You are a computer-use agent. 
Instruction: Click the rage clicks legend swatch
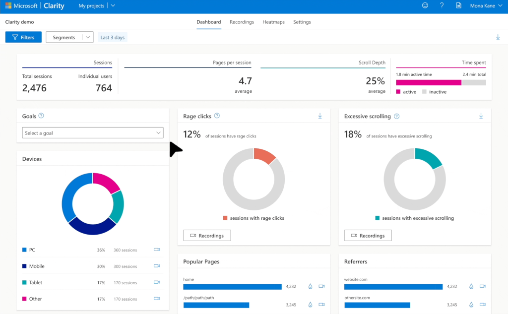pyautogui.click(x=225, y=218)
